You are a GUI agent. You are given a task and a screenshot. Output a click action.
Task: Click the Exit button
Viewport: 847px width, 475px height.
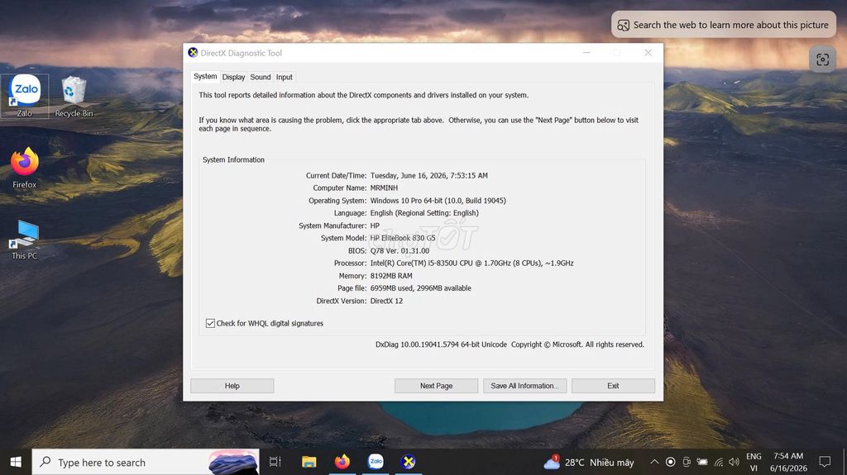point(613,386)
